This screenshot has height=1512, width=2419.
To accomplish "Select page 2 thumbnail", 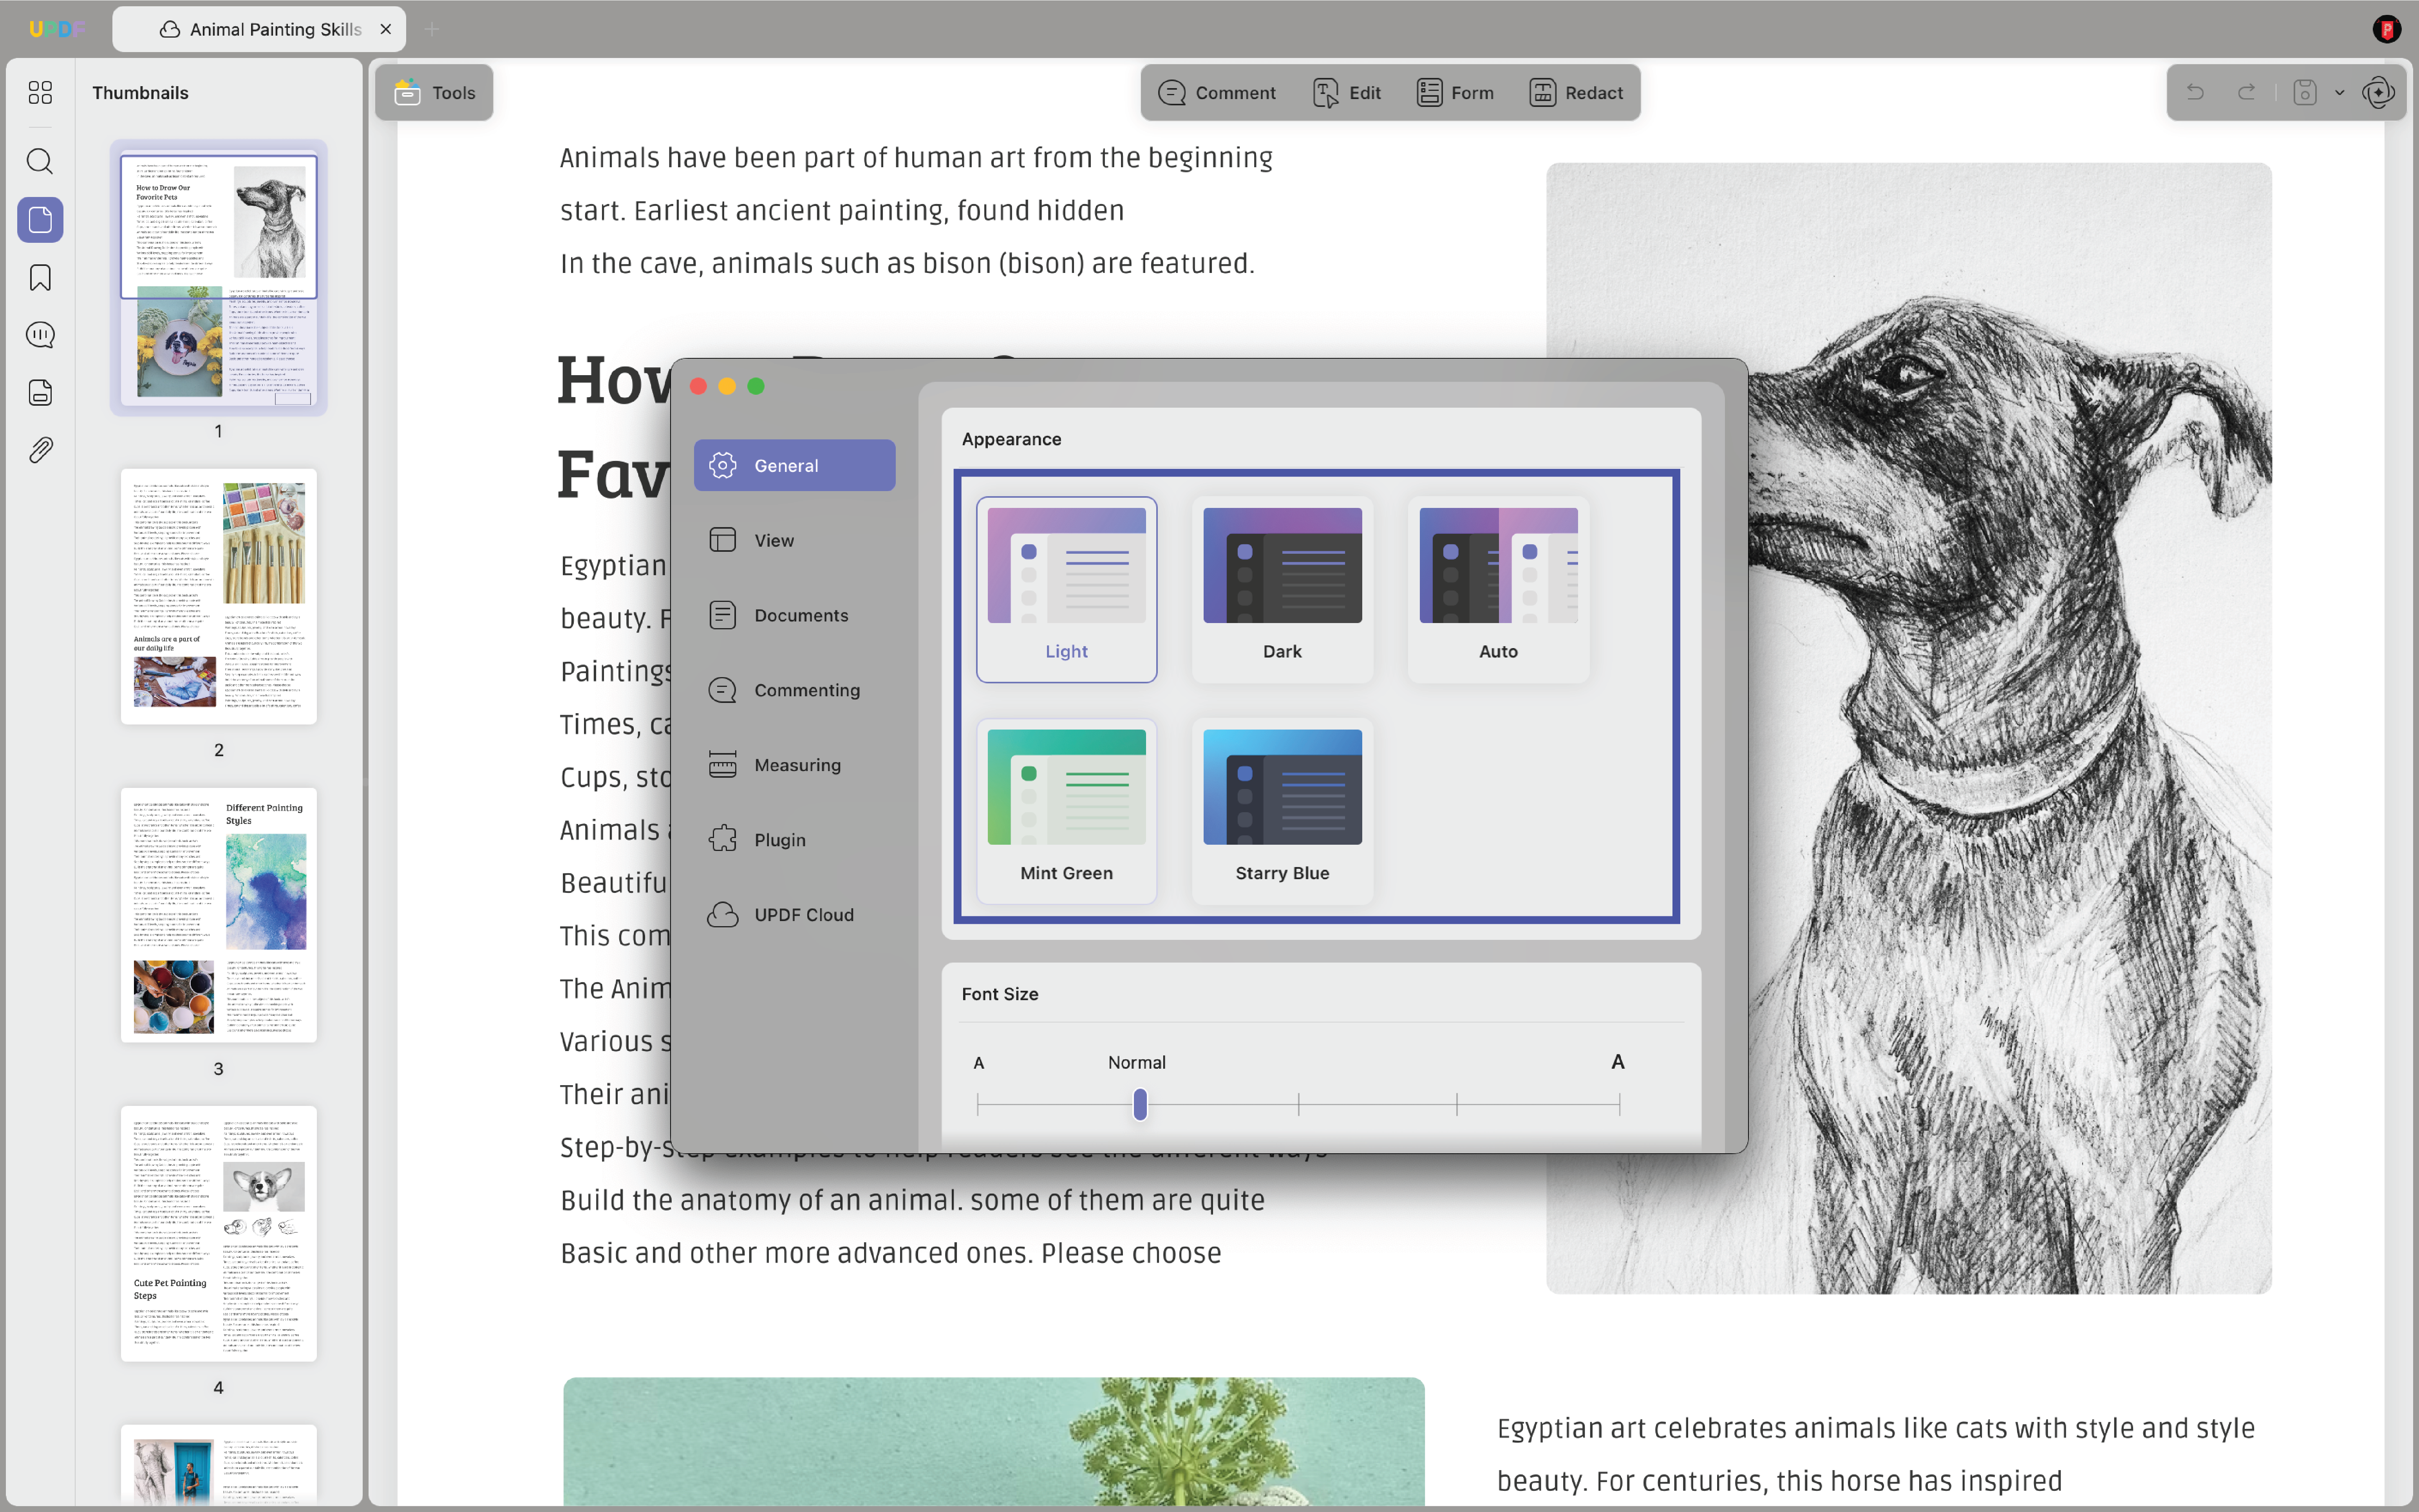I will click(x=219, y=597).
